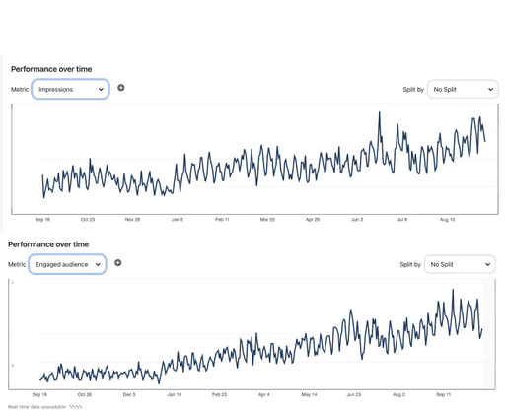505x416 pixels.
Task: Open the Impressions metric dropdown
Action: pyautogui.click(x=70, y=89)
